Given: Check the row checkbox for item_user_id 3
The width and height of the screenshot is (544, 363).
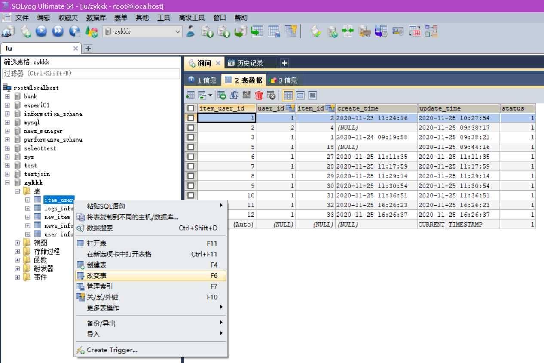Looking at the screenshot, I should (x=190, y=137).
